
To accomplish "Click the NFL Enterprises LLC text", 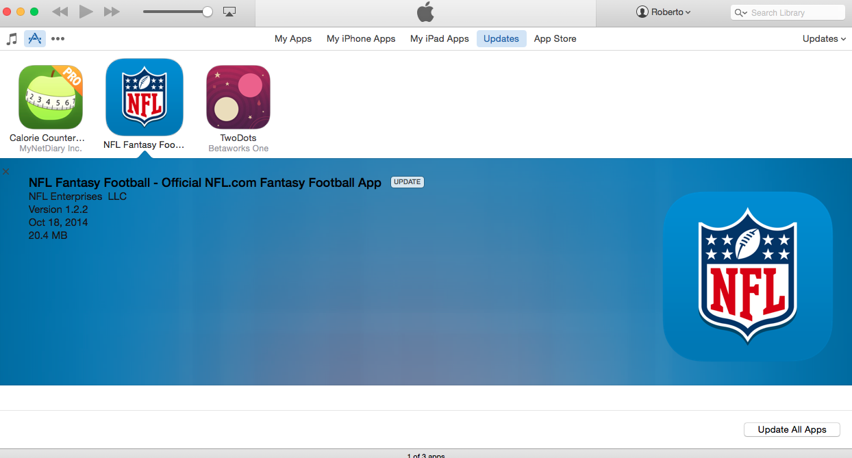I will 77,196.
